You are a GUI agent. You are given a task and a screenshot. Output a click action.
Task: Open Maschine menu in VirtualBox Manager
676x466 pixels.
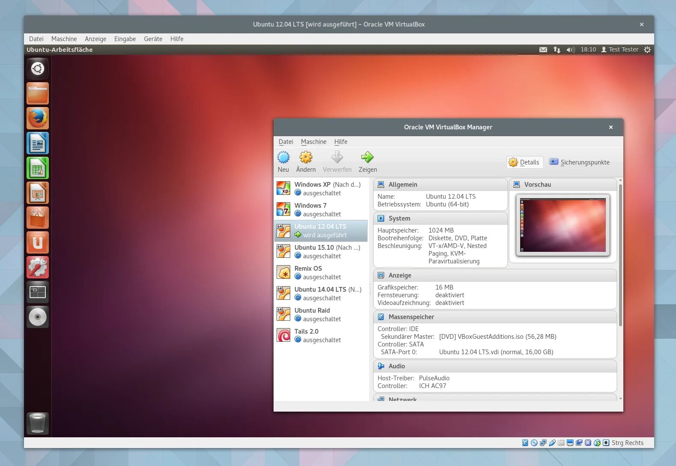point(313,142)
